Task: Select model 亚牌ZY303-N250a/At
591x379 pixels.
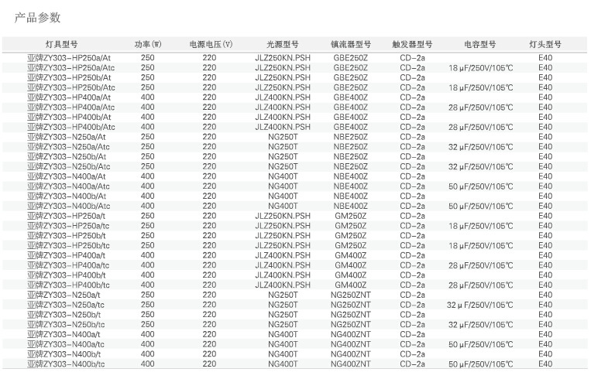Action: tap(67, 137)
